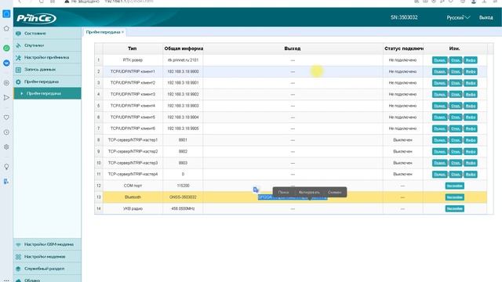Click the rtk.prinnet.ru:2101 cell

pyautogui.click(x=183, y=60)
